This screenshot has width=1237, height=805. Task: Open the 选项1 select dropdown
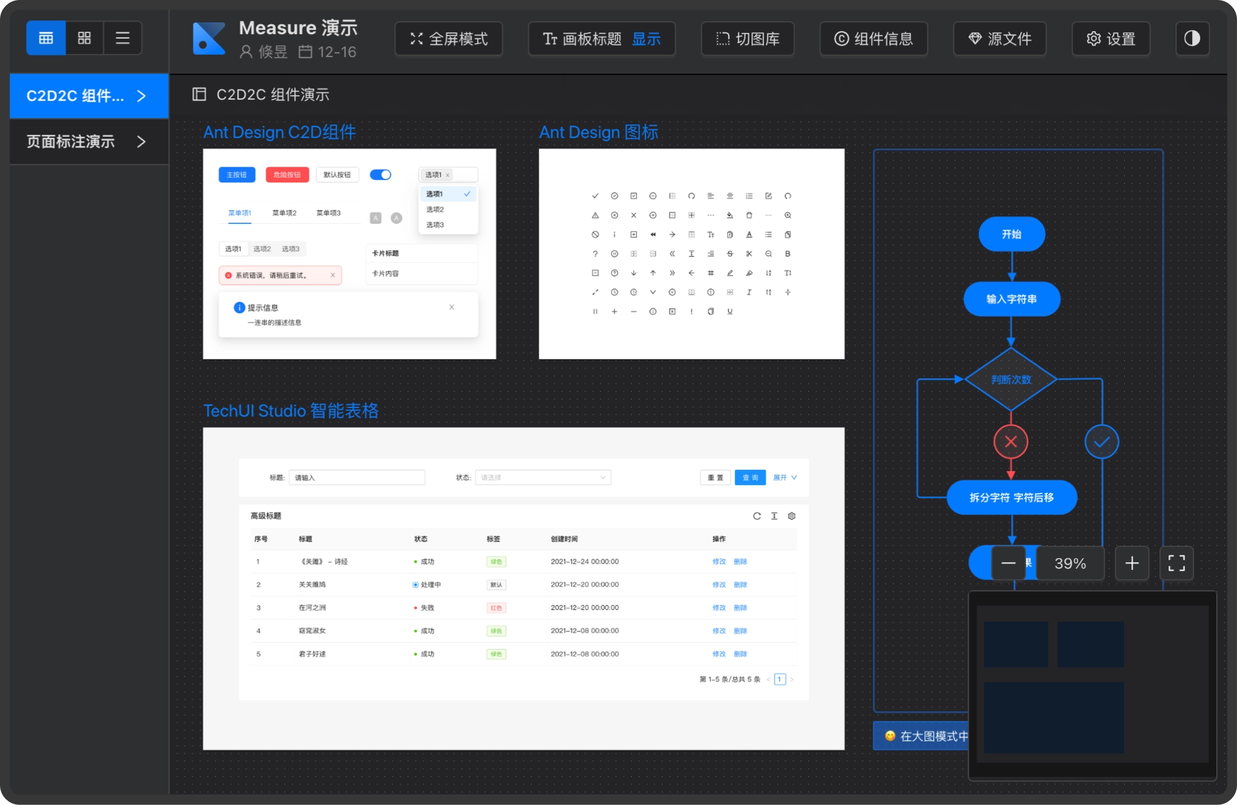click(x=448, y=174)
